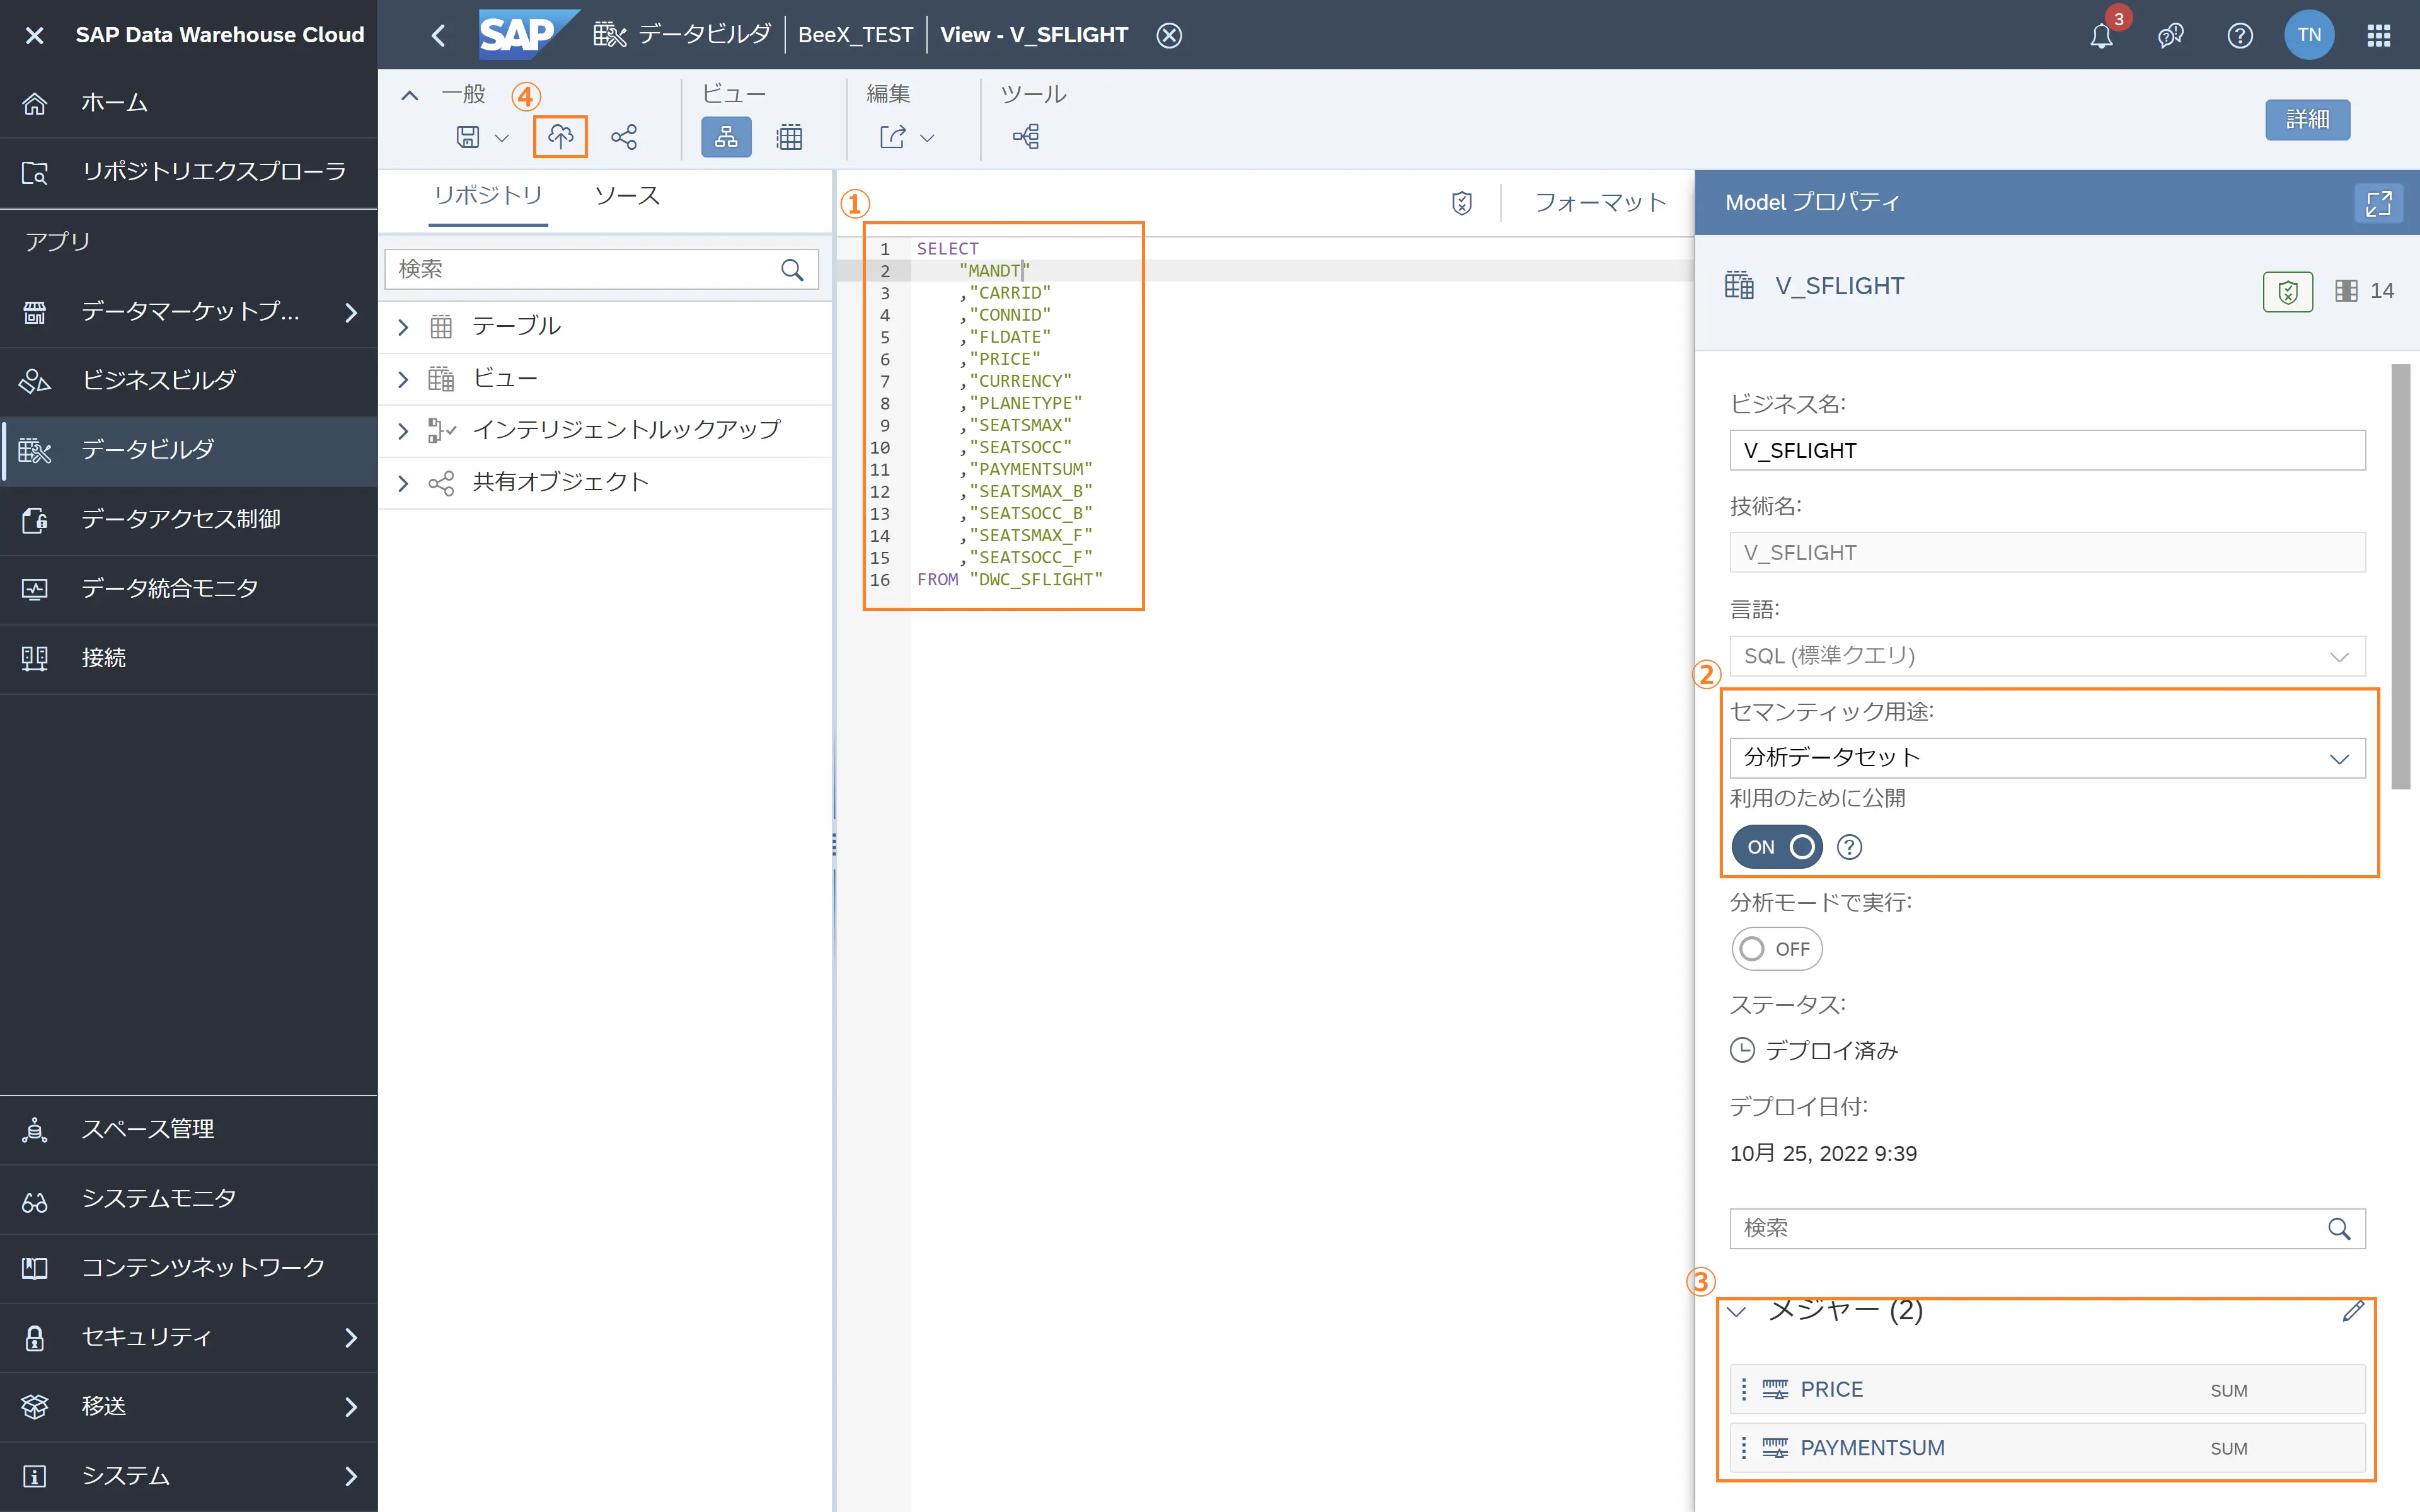The width and height of the screenshot is (2420, 1512).
Task: Close the View - V_SFLIGHT editor
Action: pyautogui.click(x=1169, y=35)
